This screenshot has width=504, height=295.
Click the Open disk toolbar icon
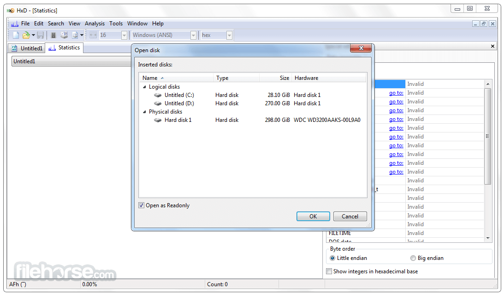[64, 35]
